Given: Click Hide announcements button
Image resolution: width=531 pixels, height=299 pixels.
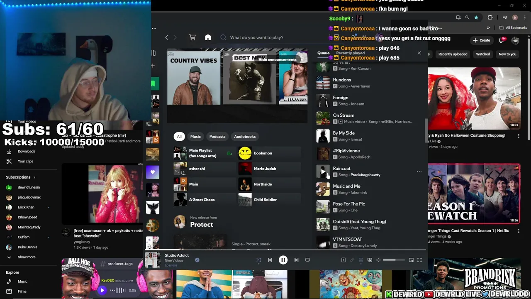Looking at the screenshot, I should pyautogui.click(x=277, y=59).
